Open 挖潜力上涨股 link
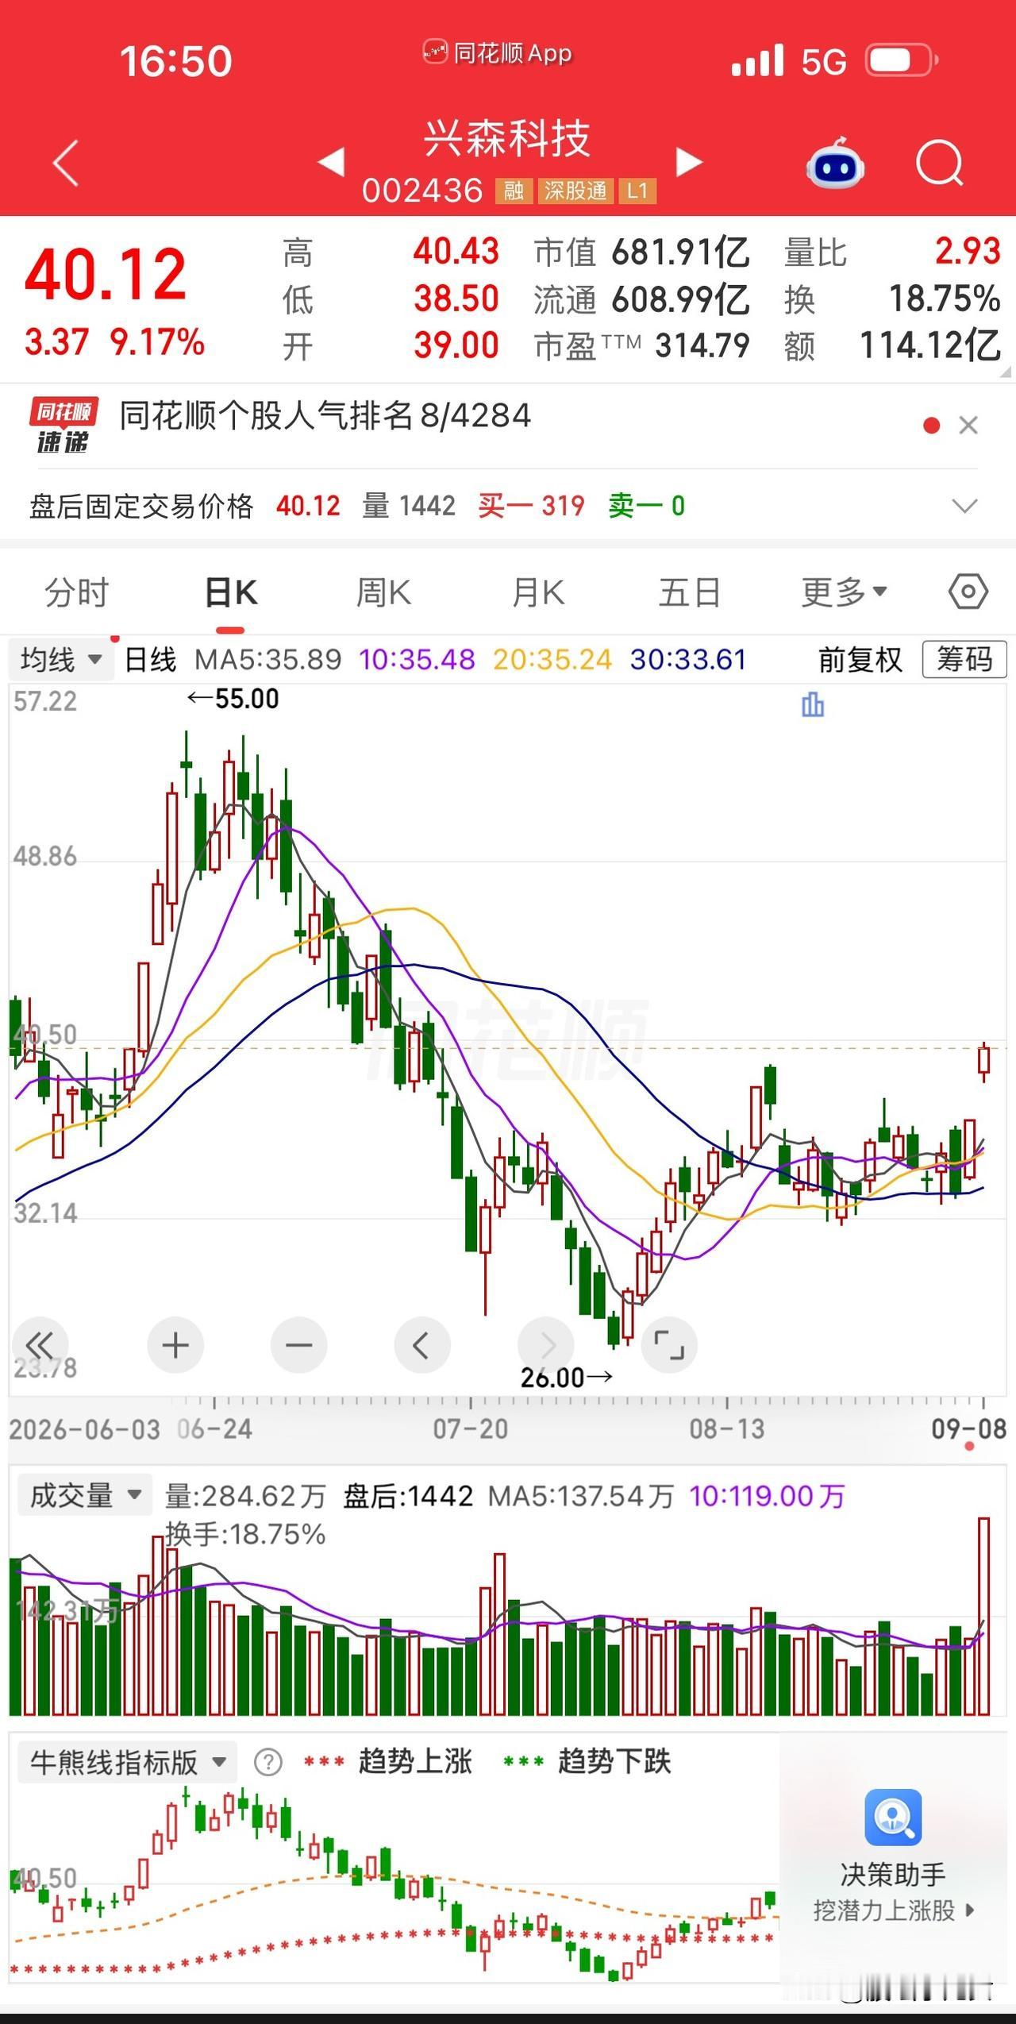Image resolution: width=1016 pixels, height=2024 pixels. tap(894, 1910)
